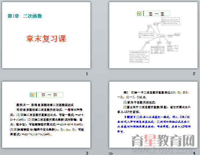200x155 pixels.
Task: Click slide number 3 label
Action: click(x=87, y=153)
